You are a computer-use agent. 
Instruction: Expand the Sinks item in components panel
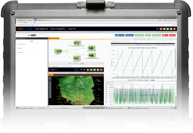click(x=20, y=48)
